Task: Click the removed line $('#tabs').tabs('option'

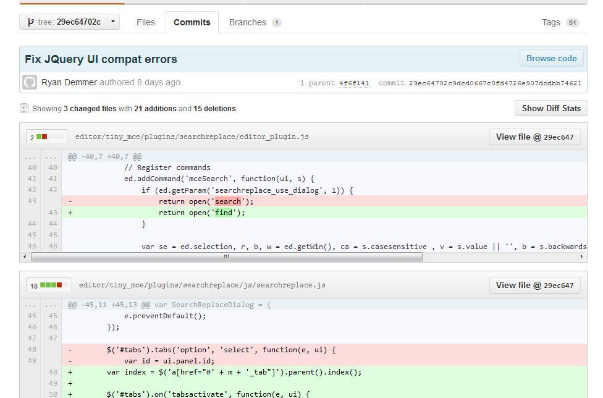Action: (x=324, y=350)
